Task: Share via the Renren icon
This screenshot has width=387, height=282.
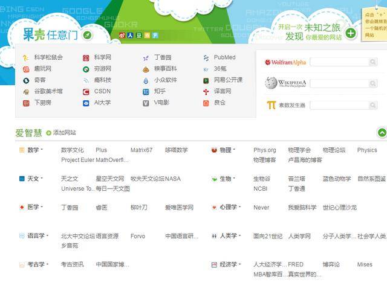Action: (131, 35)
